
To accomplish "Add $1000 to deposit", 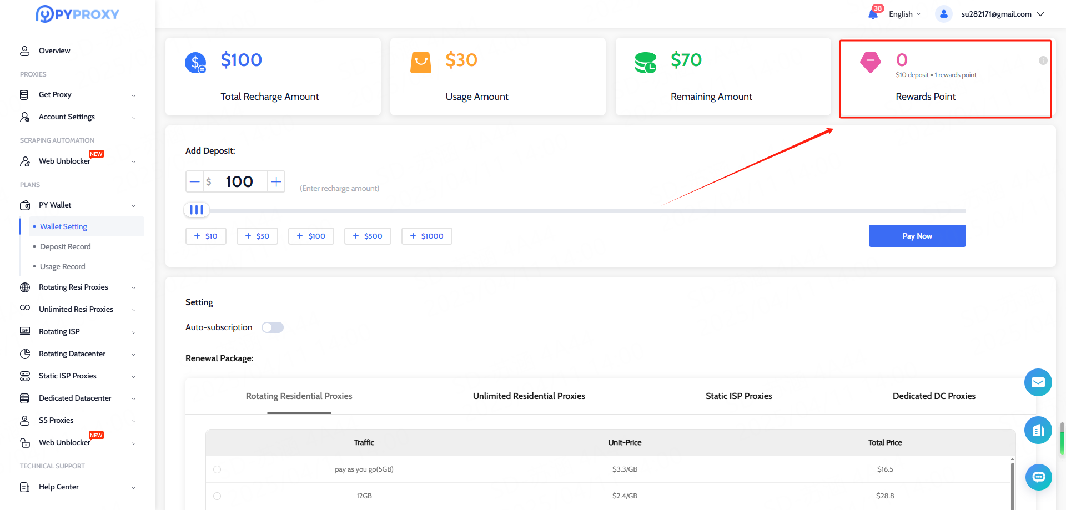I will point(427,236).
